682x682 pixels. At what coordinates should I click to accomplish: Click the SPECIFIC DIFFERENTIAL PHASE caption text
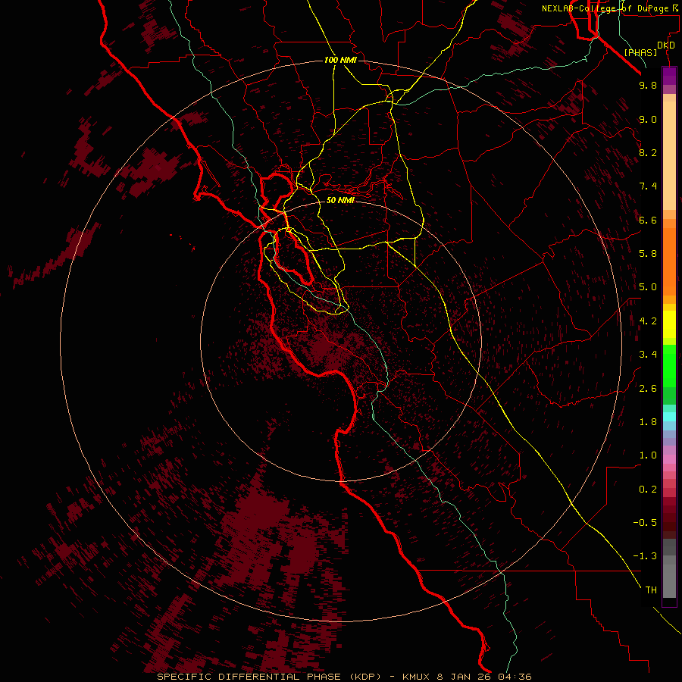tap(249, 677)
